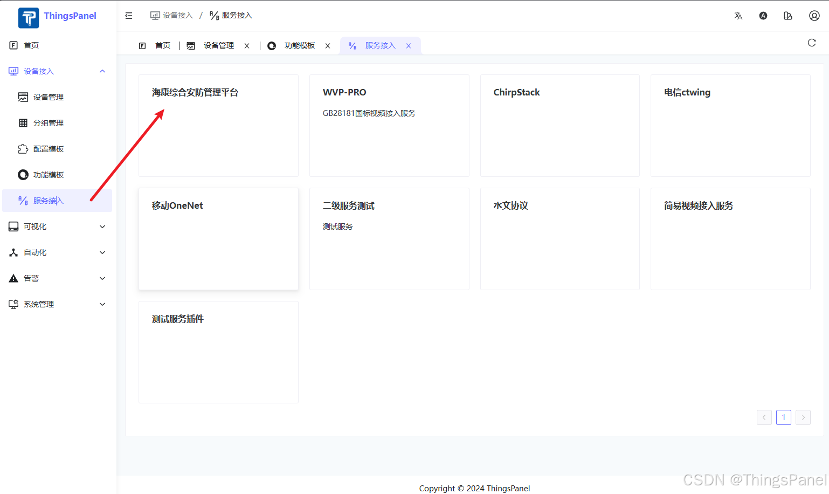
Task: Switch to the 设备管理 tab
Action: coord(218,46)
